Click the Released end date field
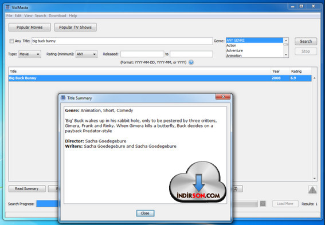 coord(191,54)
